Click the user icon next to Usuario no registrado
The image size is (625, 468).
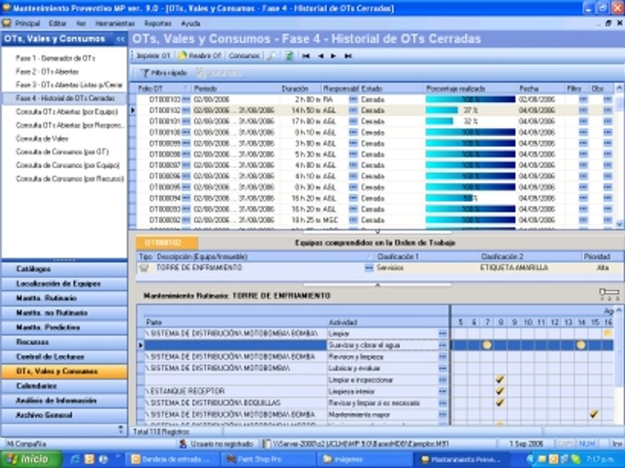(183, 444)
